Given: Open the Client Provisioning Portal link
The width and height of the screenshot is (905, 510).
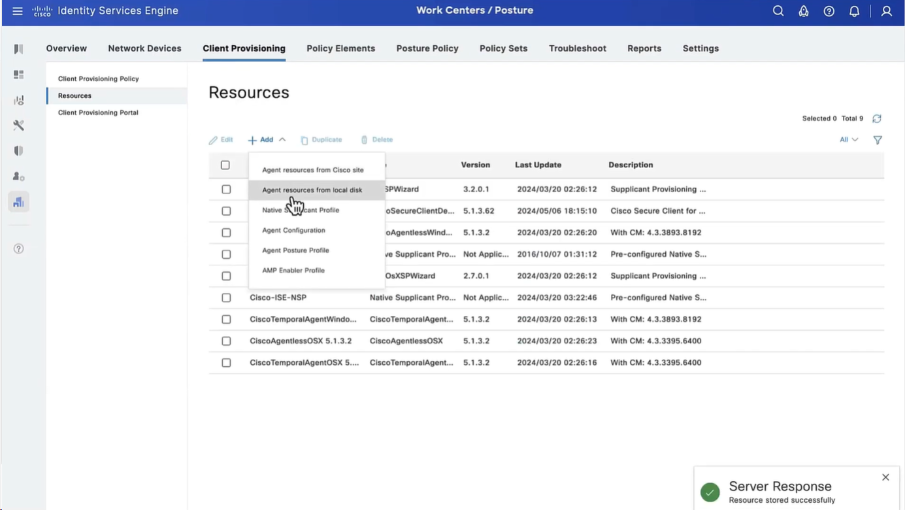Looking at the screenshot, I should pos(98,112).
